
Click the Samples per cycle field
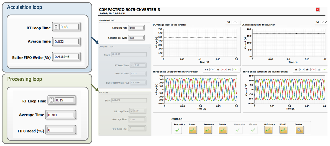135,38
